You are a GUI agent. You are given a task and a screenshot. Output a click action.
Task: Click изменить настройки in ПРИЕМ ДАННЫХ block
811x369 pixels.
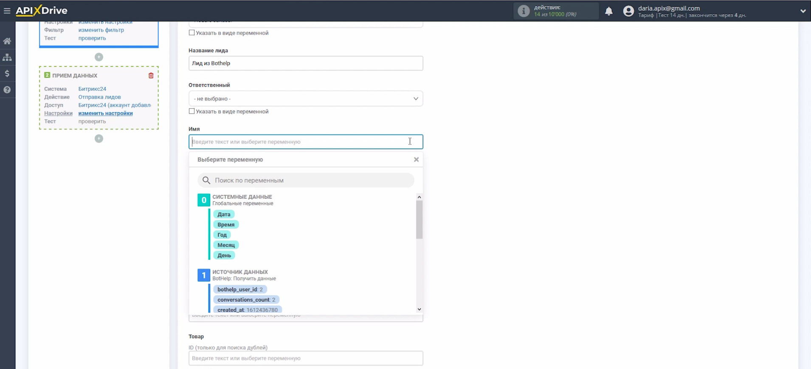[105, 113]
